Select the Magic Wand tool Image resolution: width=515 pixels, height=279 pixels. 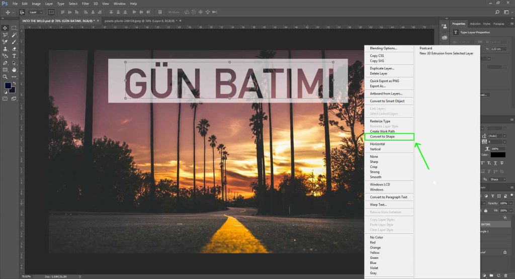point(14,35)
